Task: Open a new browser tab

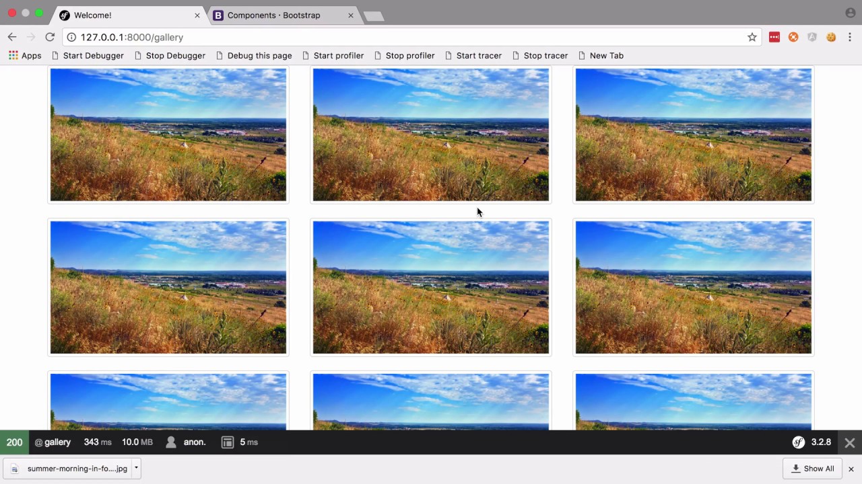Action: point(373,15)
